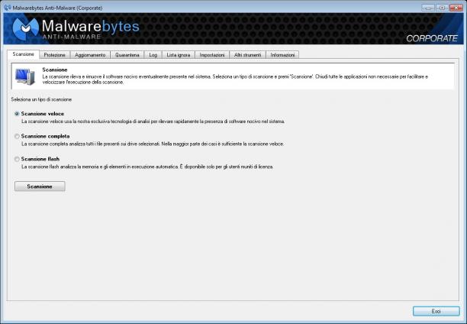Open the Scansione tab
The image size is (467, 324).
click(23, 54)
